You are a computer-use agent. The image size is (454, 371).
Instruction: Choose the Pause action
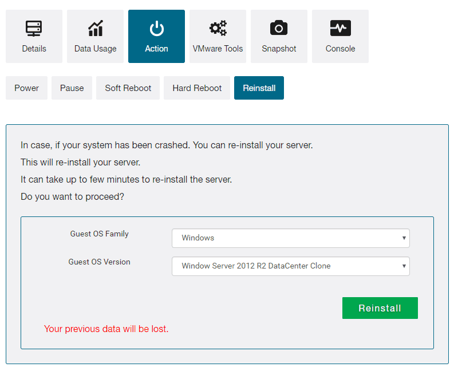pyautogui.click(x=72, y=88)
